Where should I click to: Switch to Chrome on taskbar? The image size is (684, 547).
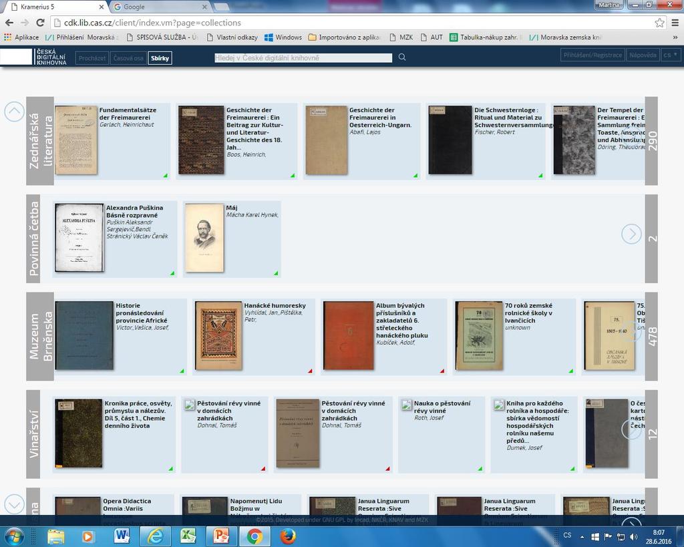coord(254,536)
